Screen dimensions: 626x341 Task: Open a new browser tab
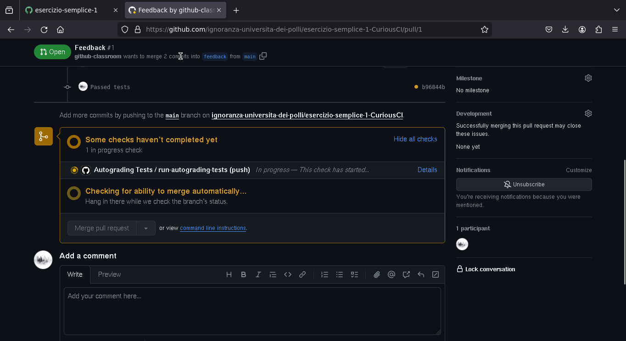click(x=236, y=10)
